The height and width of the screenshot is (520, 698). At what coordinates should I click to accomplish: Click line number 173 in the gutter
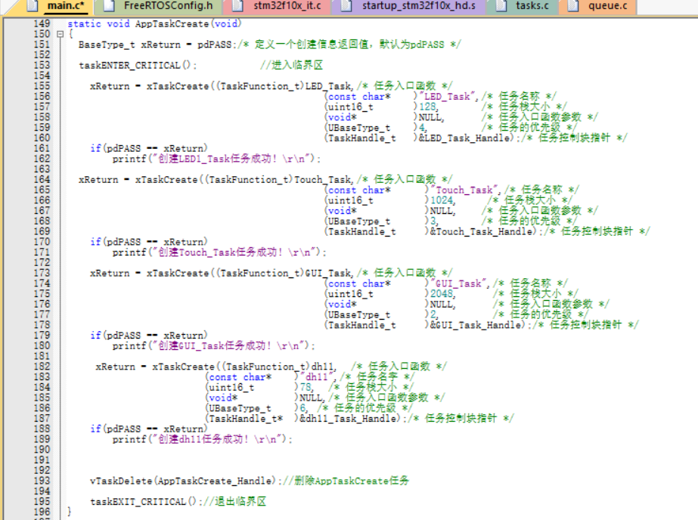[42, 273]
